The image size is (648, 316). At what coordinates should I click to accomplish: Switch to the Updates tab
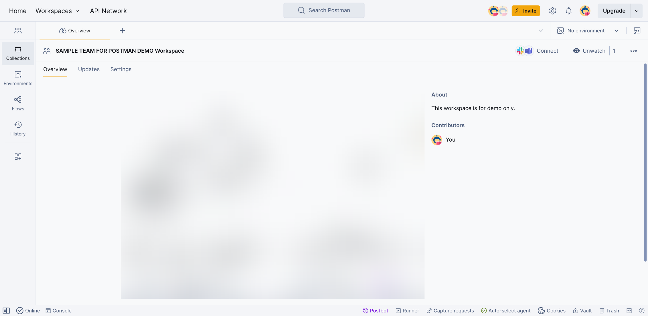click(89, 69)
